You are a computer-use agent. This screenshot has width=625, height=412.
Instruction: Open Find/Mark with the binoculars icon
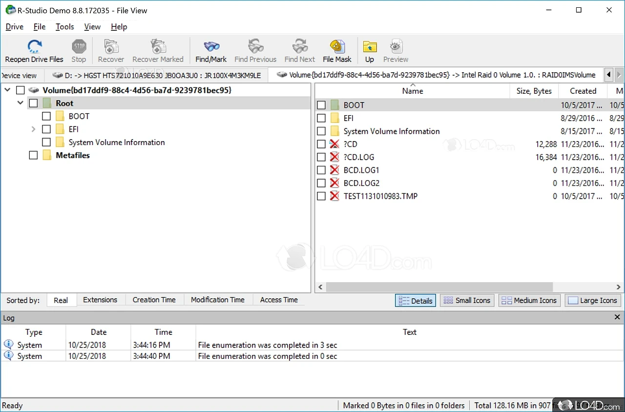pos(211,46)
